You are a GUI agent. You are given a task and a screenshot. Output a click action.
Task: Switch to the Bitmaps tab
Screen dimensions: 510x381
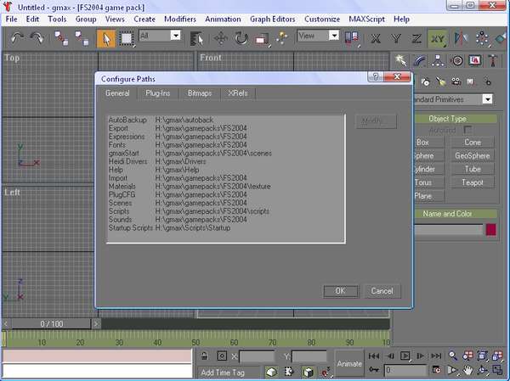coord(200,92)
